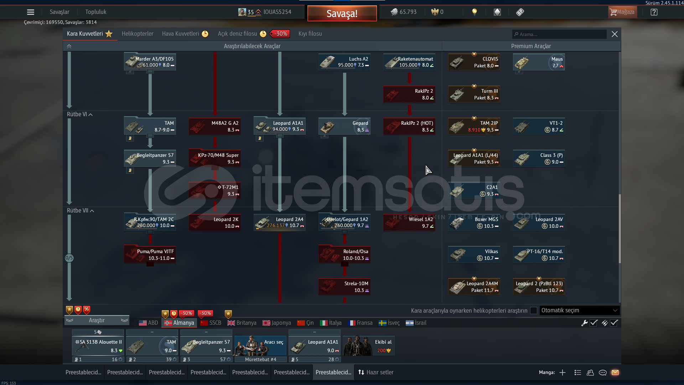Click Aracı seç on crew slot 4
This screenshot has height=385, width=684.
click(260, 346)
